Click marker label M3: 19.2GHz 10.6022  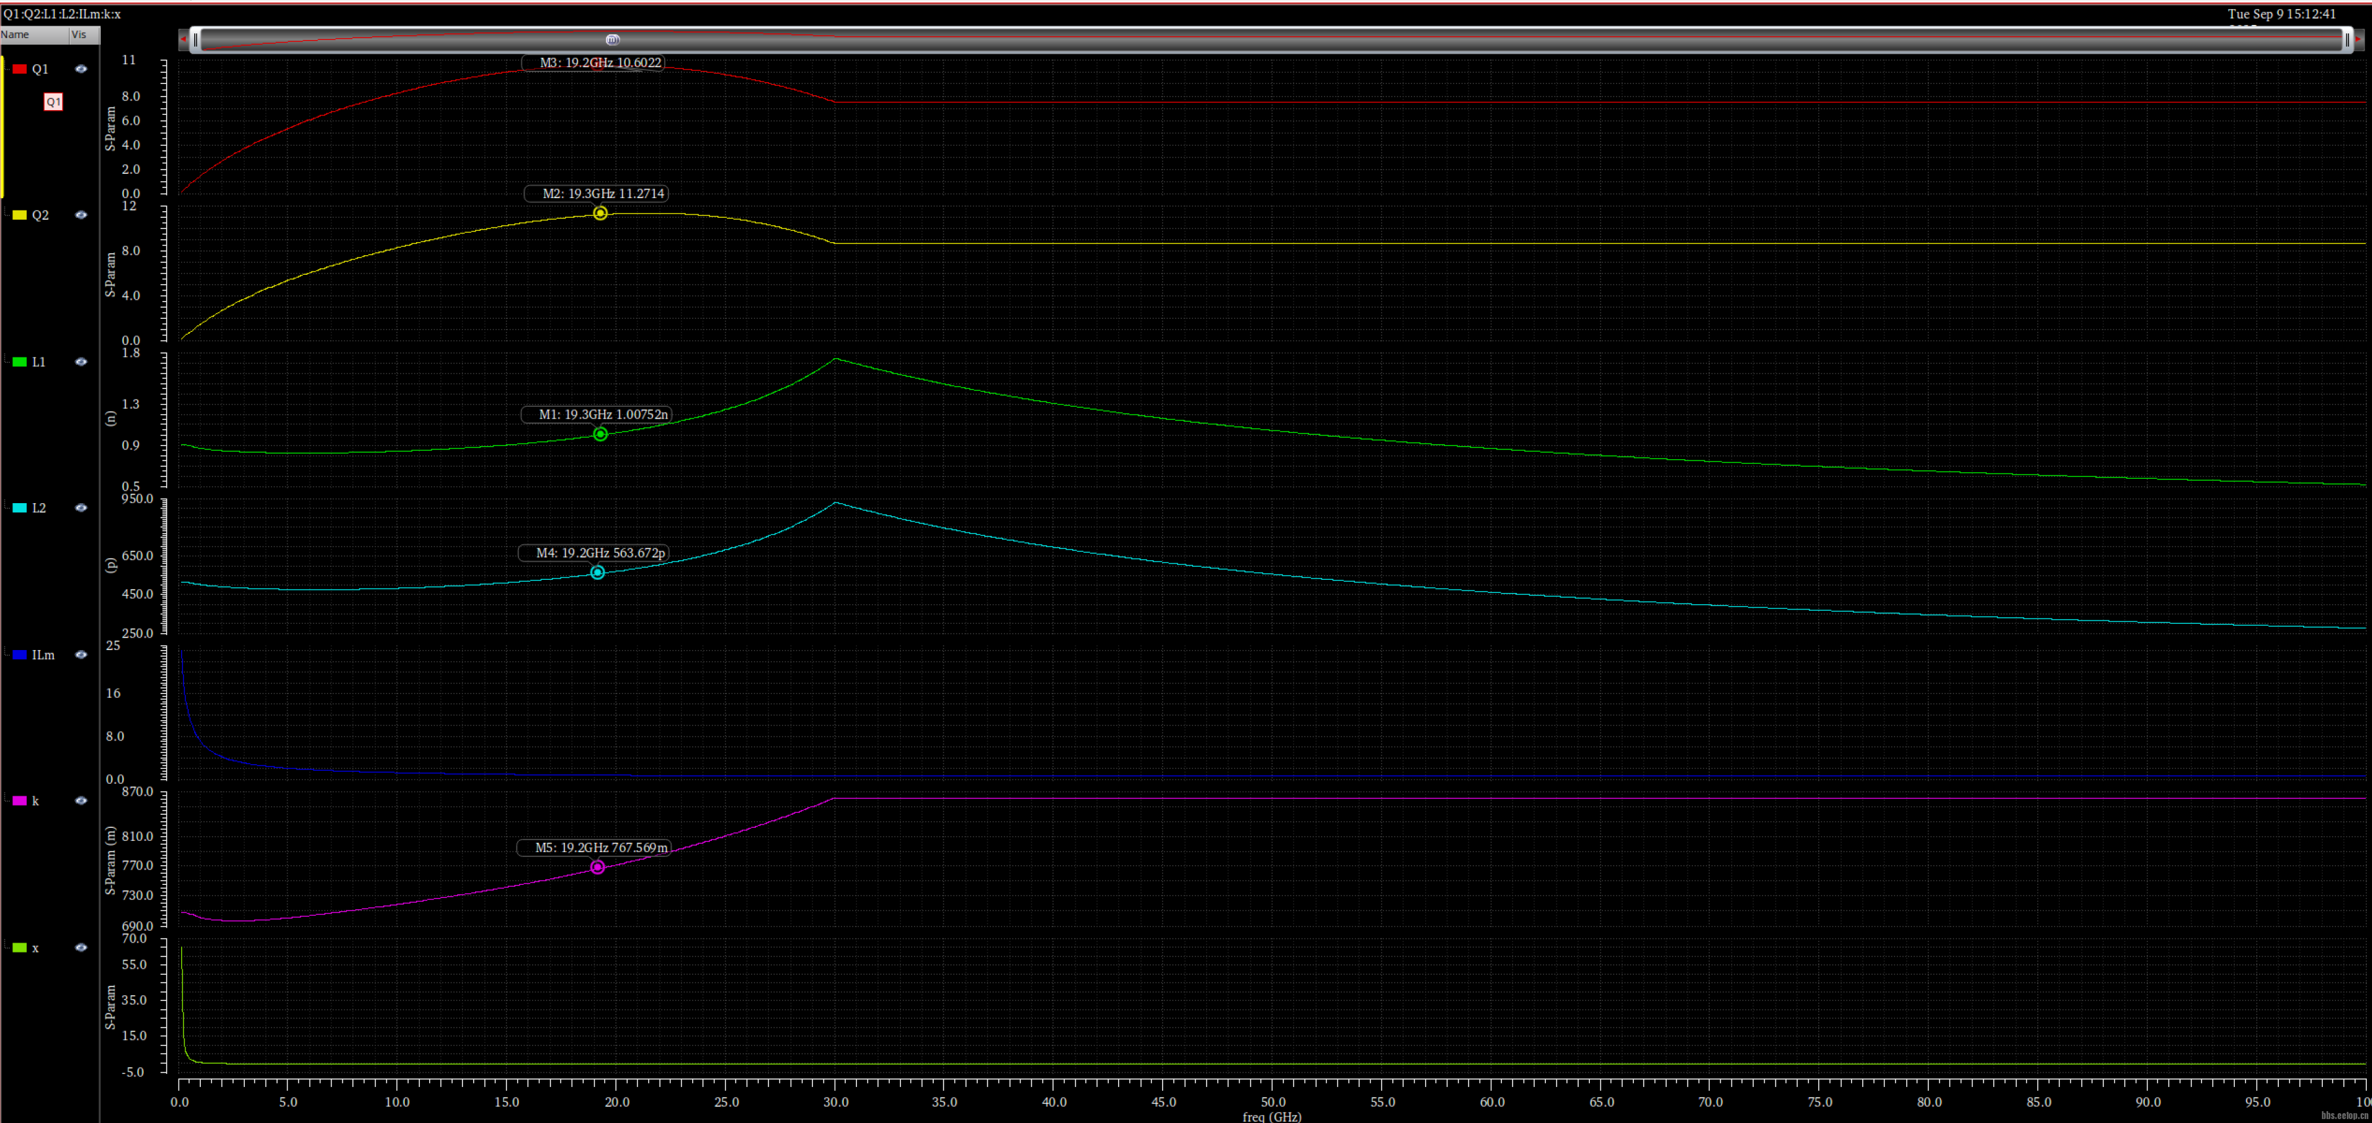click(x=593, y=62)
